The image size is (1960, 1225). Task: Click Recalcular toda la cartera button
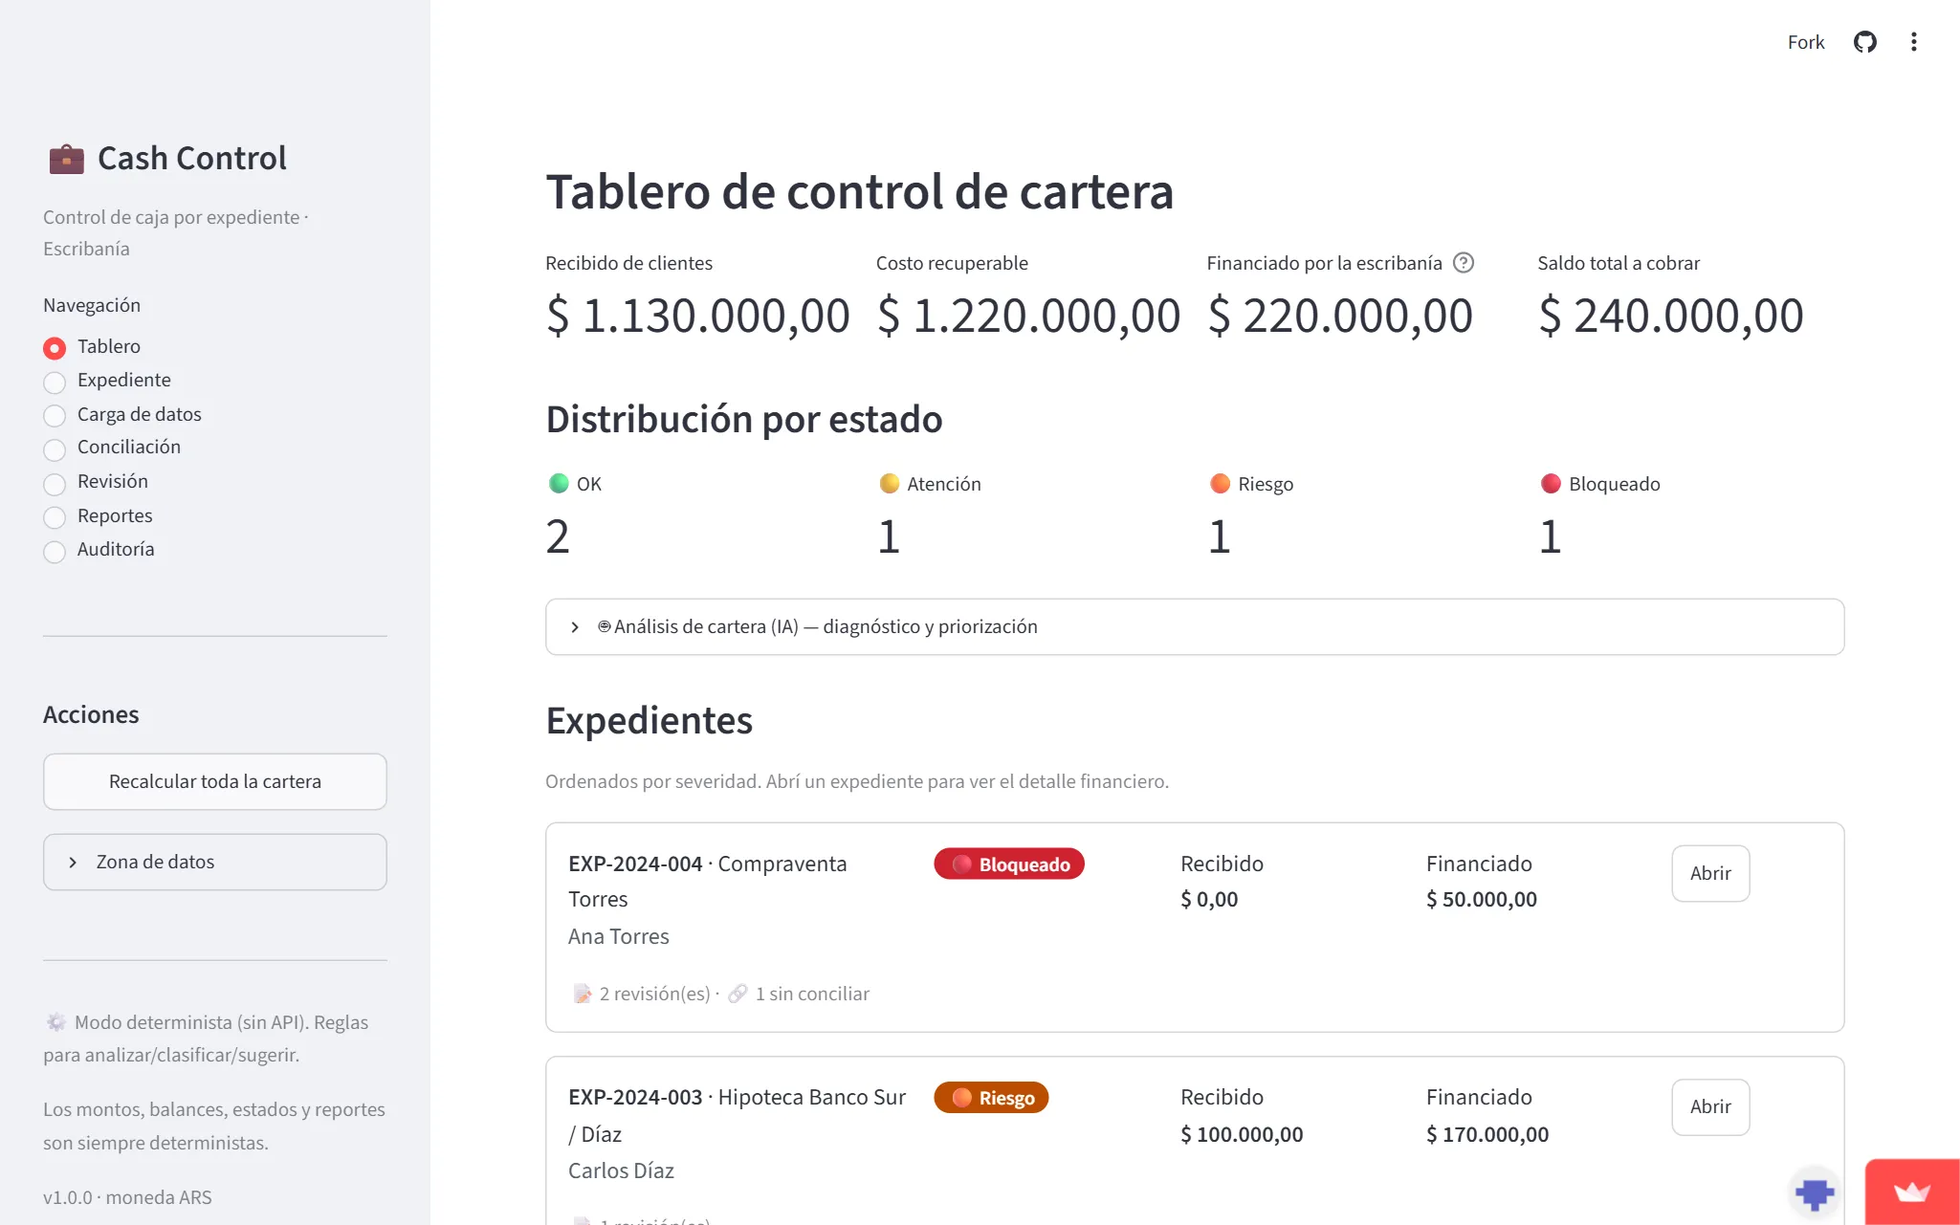coord(214,782)
